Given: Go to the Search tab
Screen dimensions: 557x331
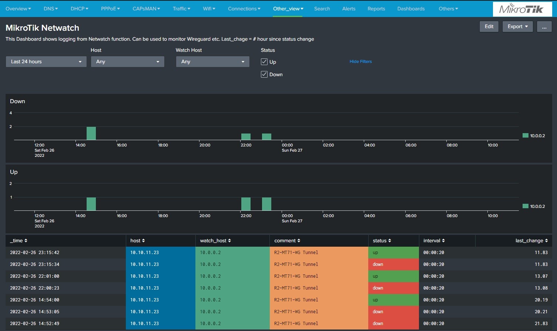Looking at the screenshot, I should [x=322, y=9].
